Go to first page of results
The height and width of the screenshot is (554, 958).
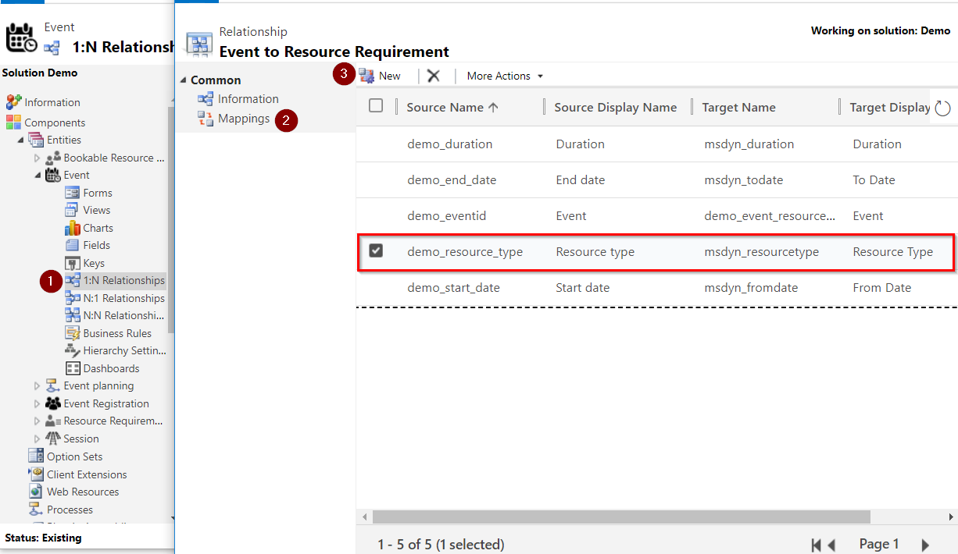coord(817,545)
